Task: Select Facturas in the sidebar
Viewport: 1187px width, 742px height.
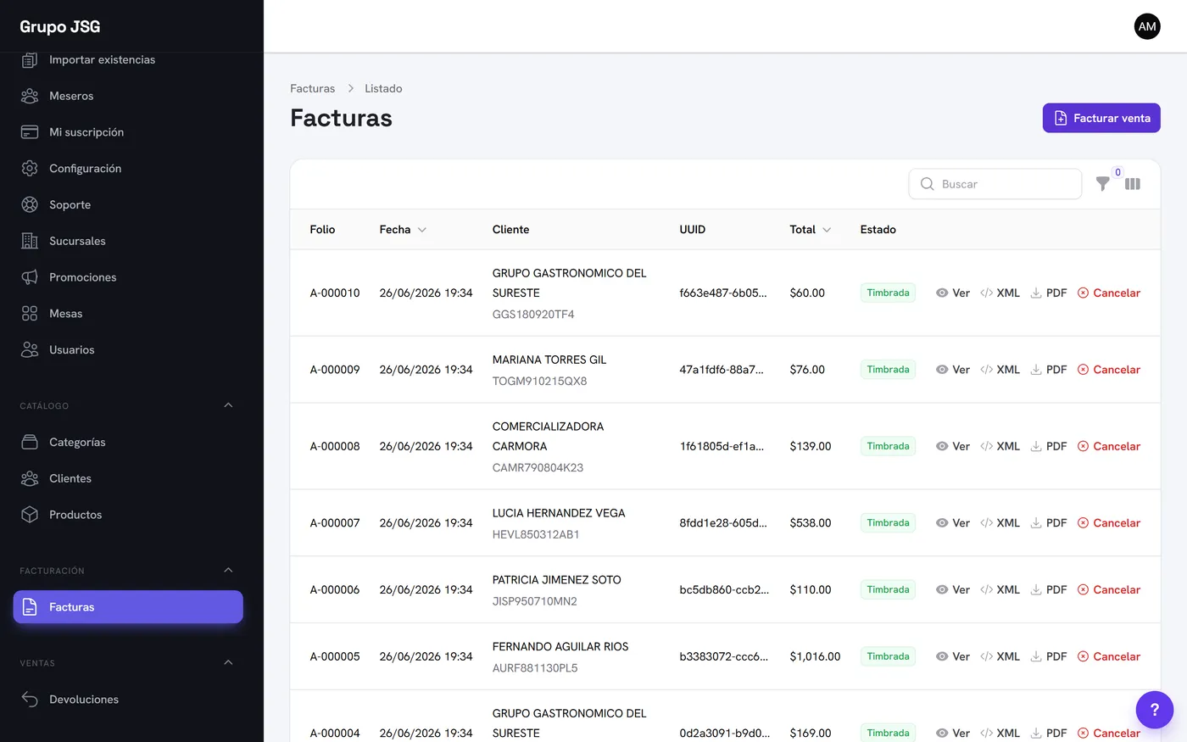Action: [128, 607]
